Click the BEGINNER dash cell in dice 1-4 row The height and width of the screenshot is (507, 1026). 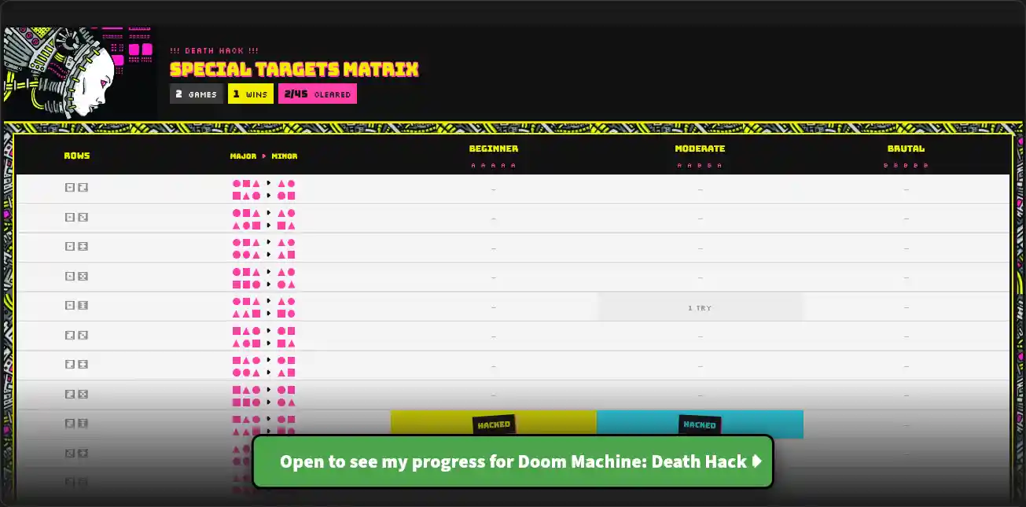494,248
